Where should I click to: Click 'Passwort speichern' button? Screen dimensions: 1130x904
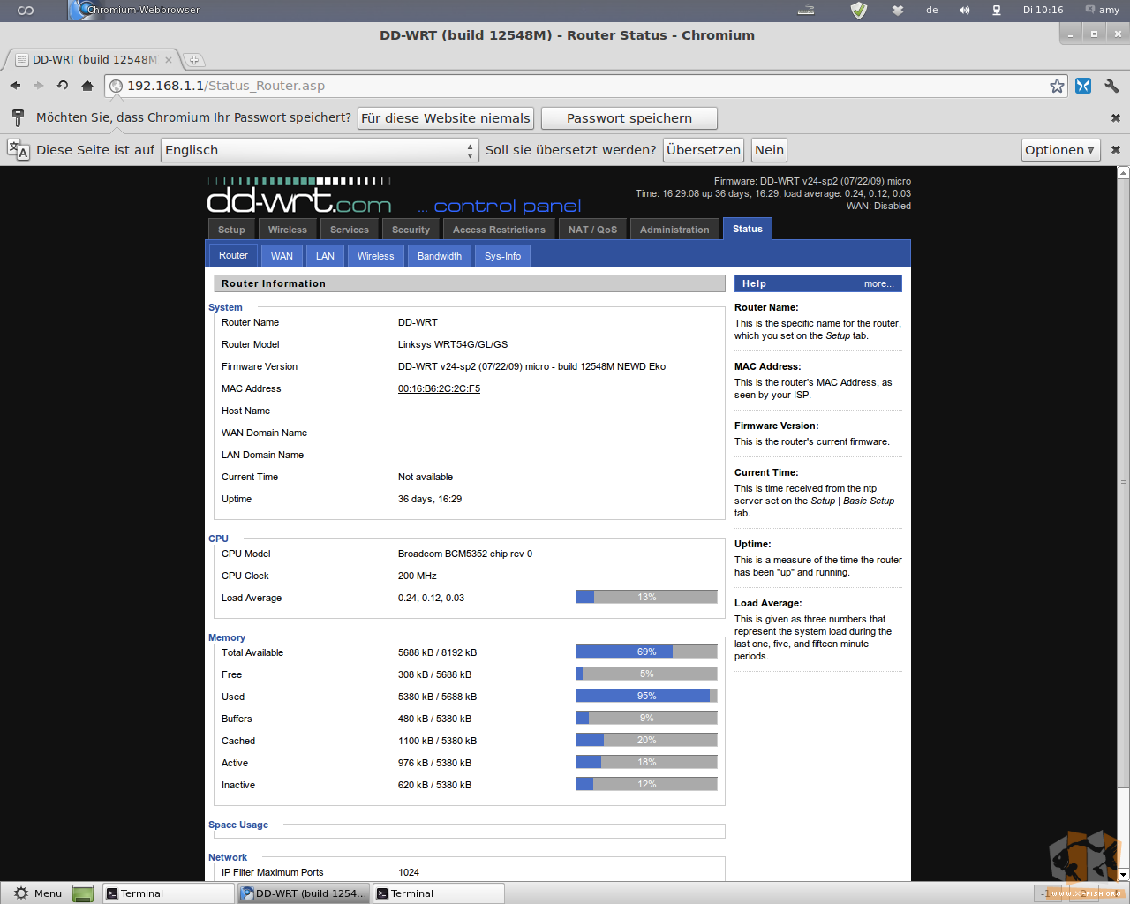point(629,118)
